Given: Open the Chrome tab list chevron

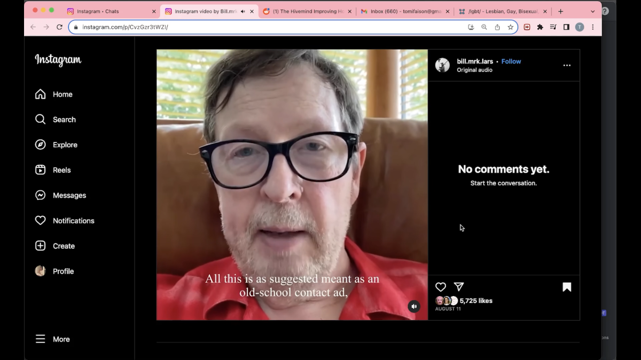Looking at the screenshot, I should (x=592, y=11).
